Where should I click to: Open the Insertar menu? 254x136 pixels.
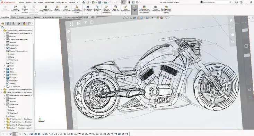[41, 2]
